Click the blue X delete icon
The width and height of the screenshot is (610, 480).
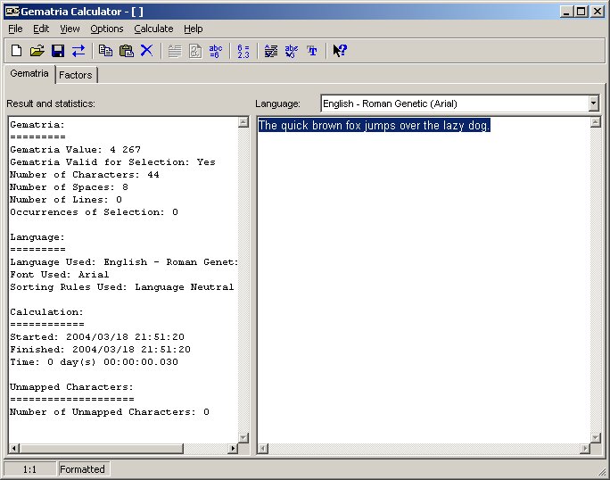tap(146, 51)
